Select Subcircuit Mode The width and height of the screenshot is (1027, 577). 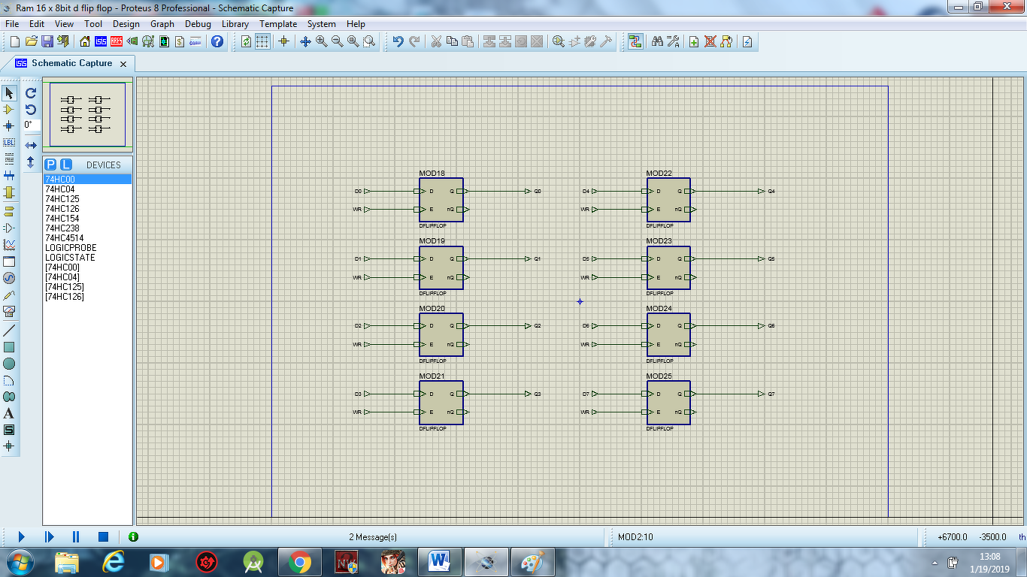pos(9,192)
